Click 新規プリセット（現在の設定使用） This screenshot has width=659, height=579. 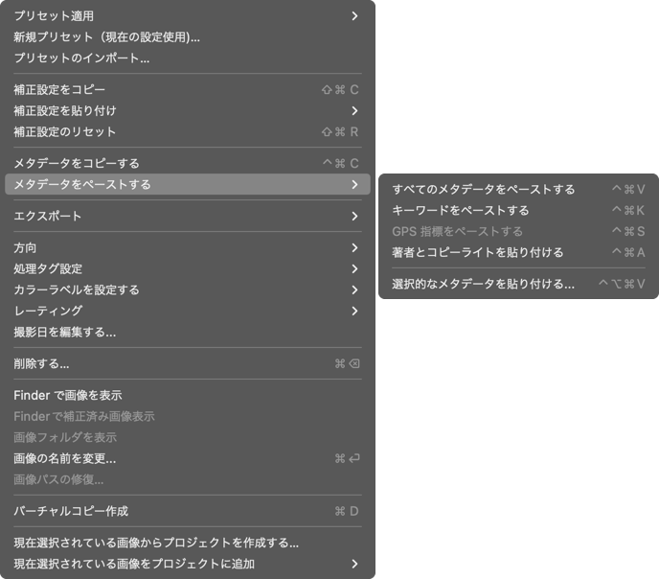coord(188,37)
